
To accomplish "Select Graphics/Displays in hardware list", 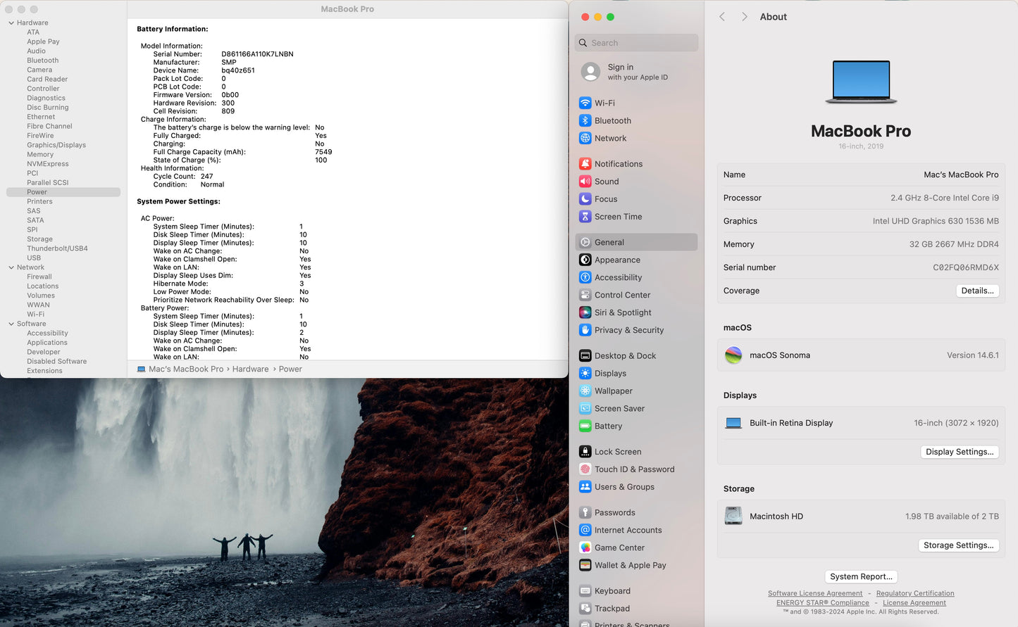I will click(x=56, y=145).
